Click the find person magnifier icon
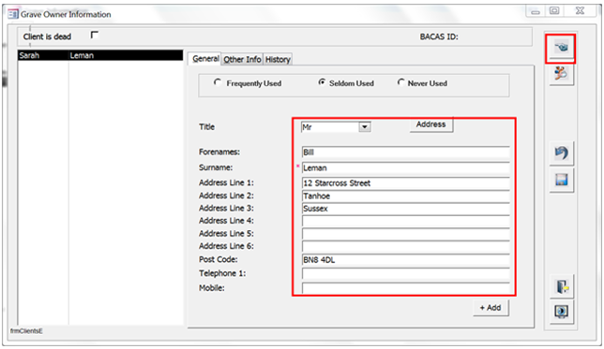Image resolution: width=604 pixels, height=349 pixels. (x=561, y=73)
